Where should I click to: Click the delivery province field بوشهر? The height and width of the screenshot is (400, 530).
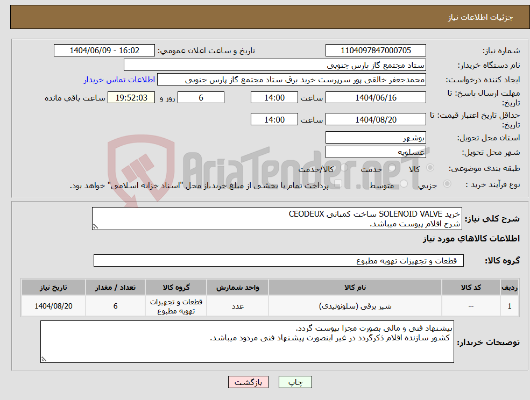[x=376, y=138]
